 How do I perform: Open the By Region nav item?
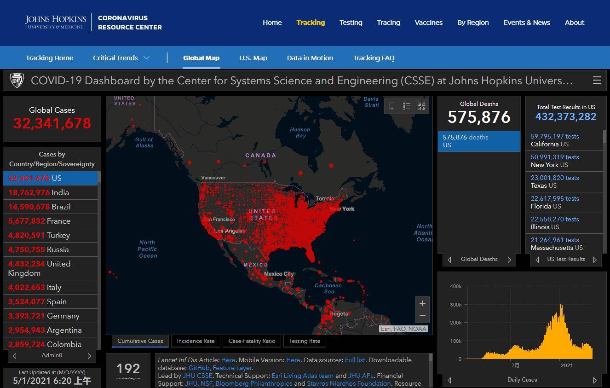tap(473, 23)
